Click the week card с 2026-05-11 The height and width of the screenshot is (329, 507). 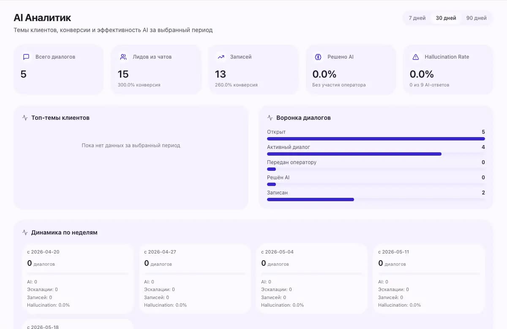[429, 279]
